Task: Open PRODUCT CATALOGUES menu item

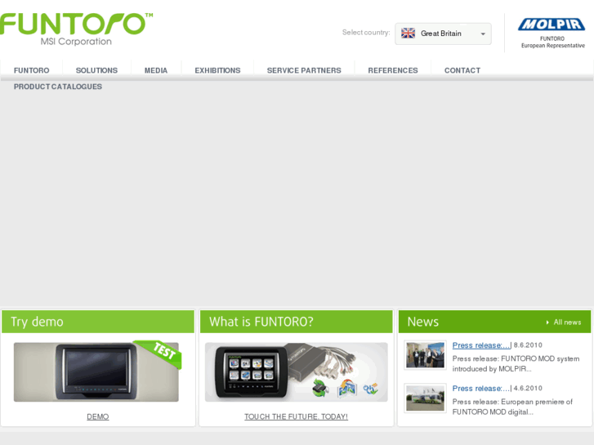Action: pos(58,87)
